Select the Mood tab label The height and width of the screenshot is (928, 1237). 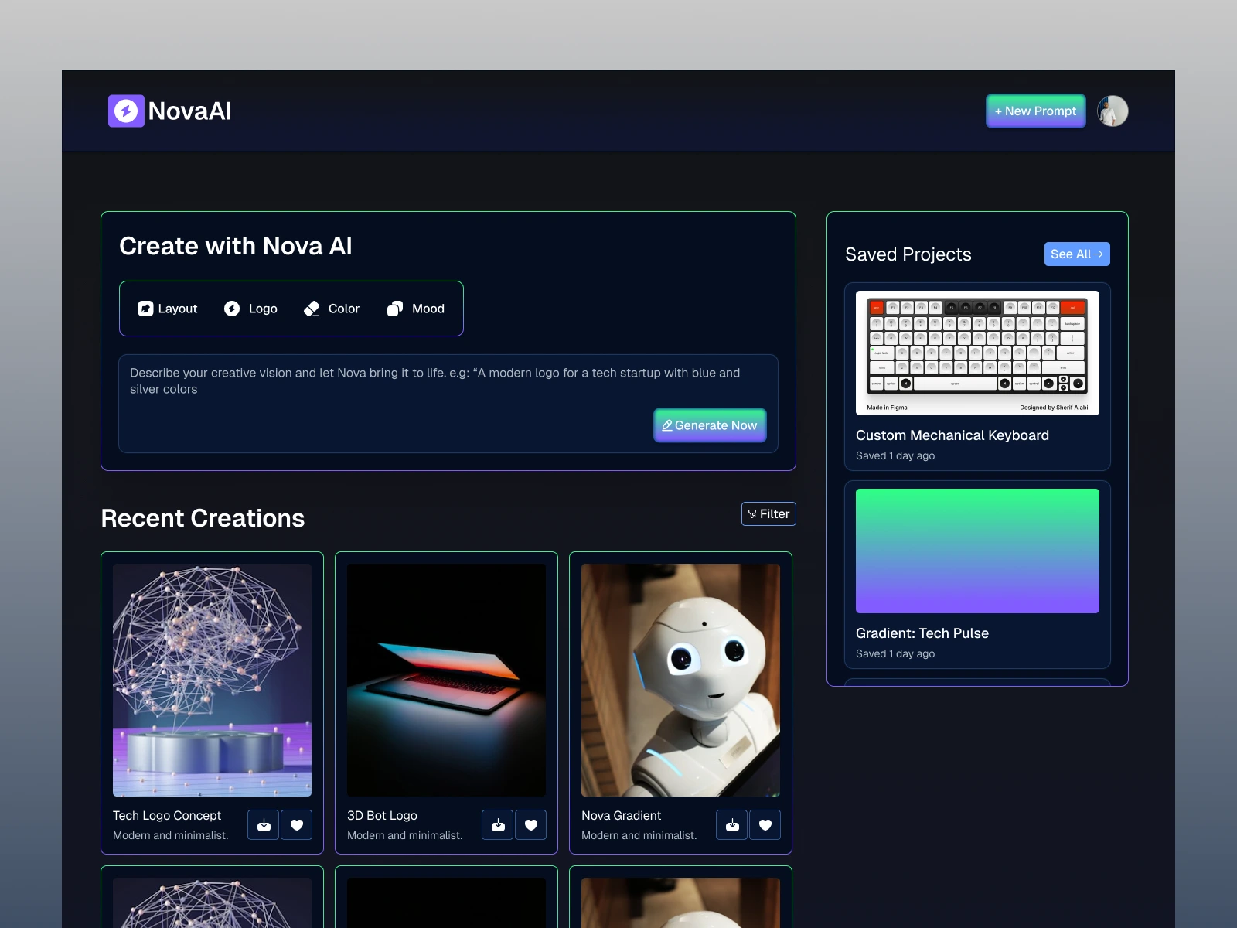click(428, 309)
